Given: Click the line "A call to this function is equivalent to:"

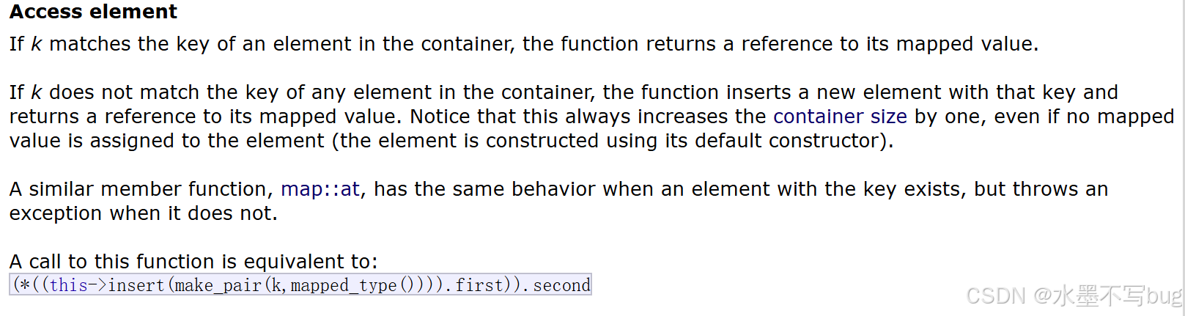Looking at the screenshot, I should (x=193, y=262).
